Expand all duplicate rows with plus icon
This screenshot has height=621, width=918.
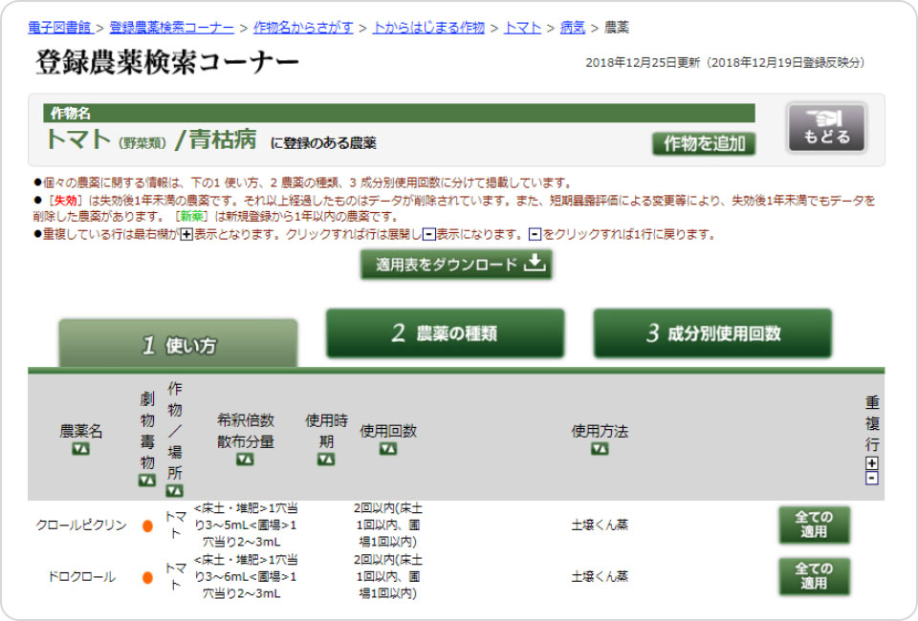(x=872, y=463)
